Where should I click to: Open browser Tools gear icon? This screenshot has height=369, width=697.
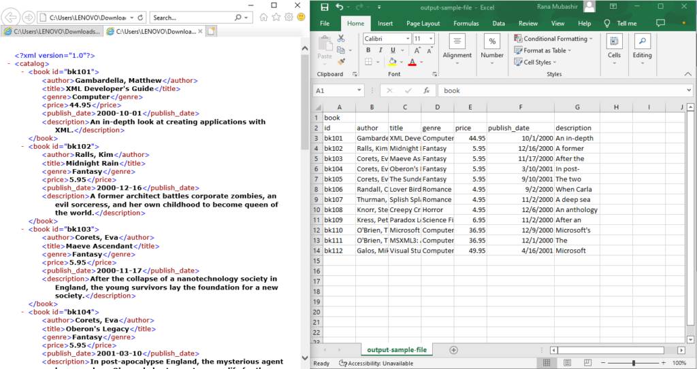(x=289, y=17)
